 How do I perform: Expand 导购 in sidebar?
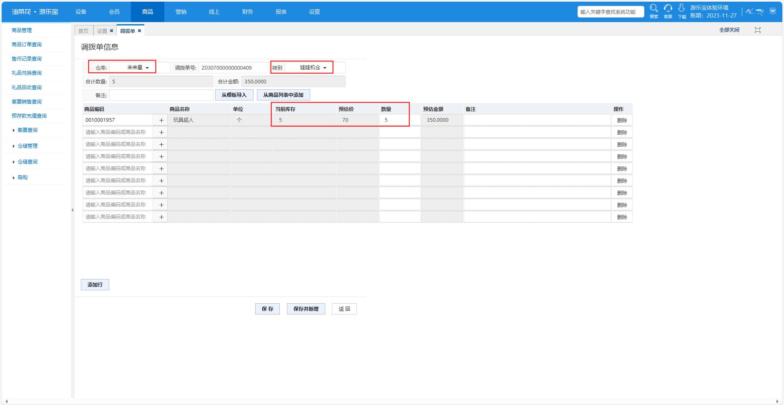click(x=23, y=178)
